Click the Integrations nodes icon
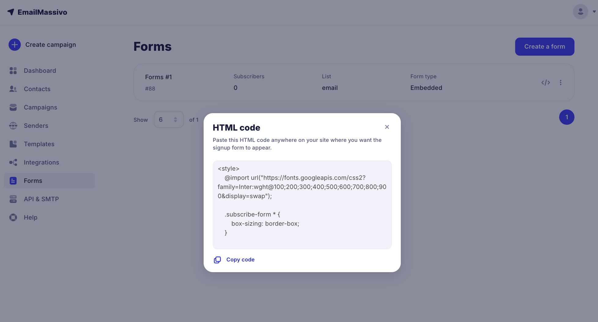This screenshot has height=322, width=598. (x=13, y=162)
